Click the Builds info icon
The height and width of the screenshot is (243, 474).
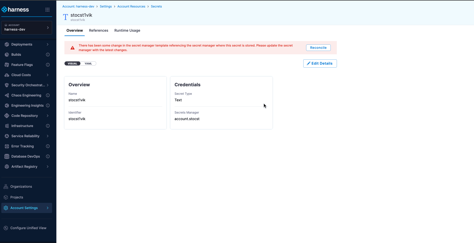click(48, 55)
